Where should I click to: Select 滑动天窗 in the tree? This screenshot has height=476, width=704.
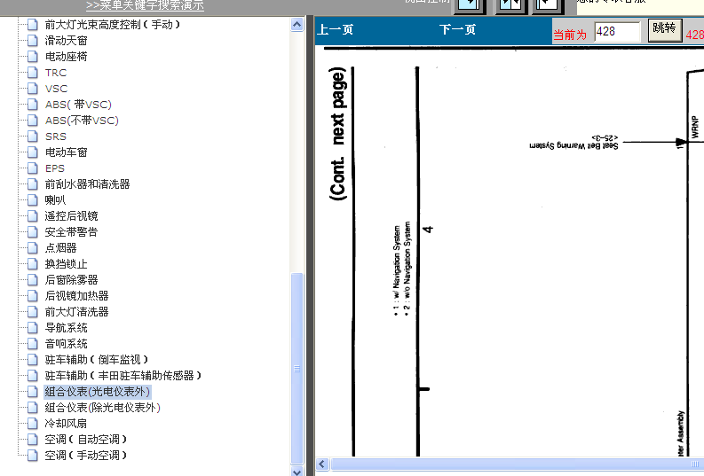(x=66, y=41)
